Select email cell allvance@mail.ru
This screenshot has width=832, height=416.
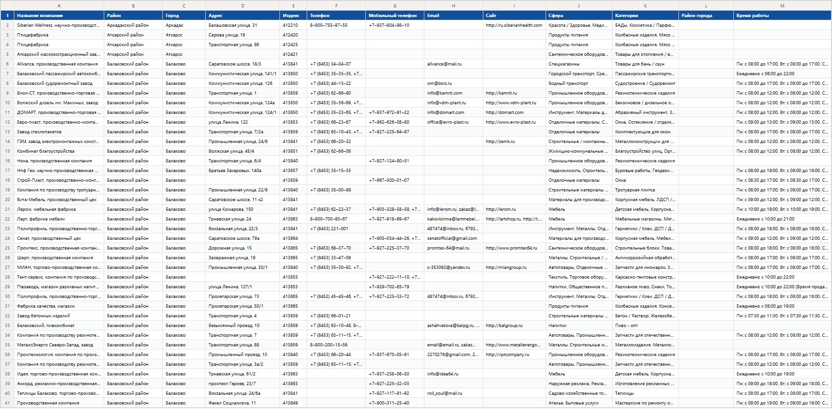pyautogui.click(x=453, y=64)
